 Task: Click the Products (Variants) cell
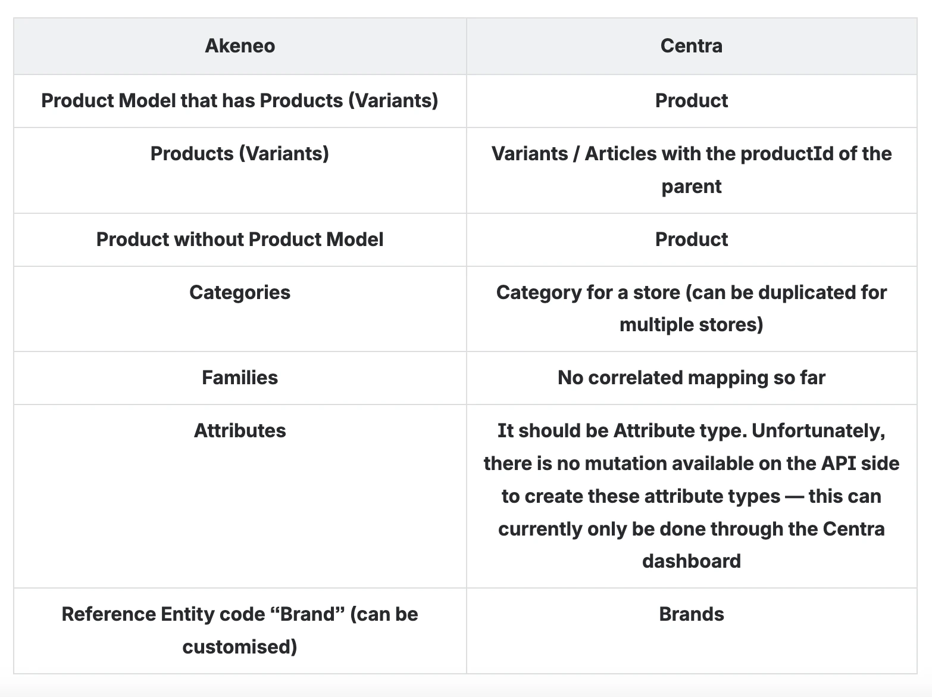[x=240, y=170]
